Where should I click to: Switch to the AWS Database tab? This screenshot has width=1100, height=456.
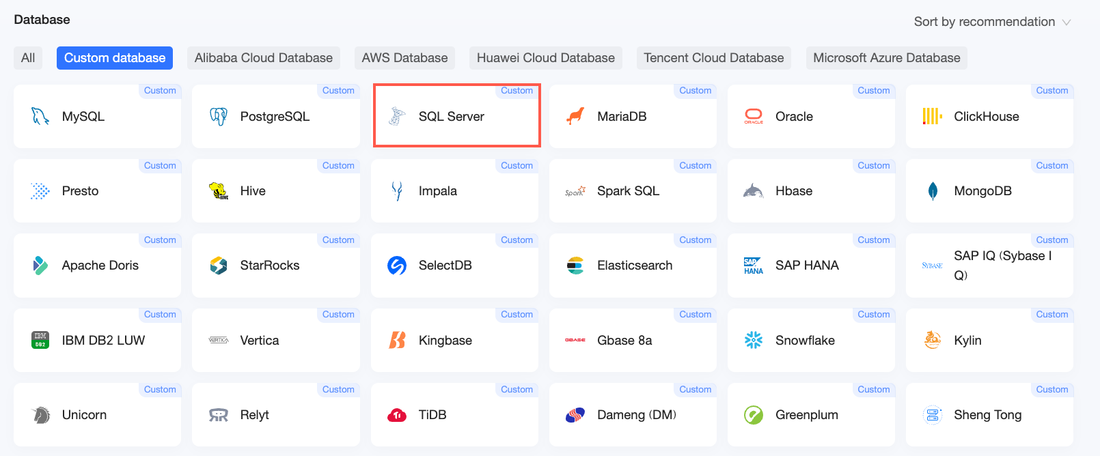404,58
